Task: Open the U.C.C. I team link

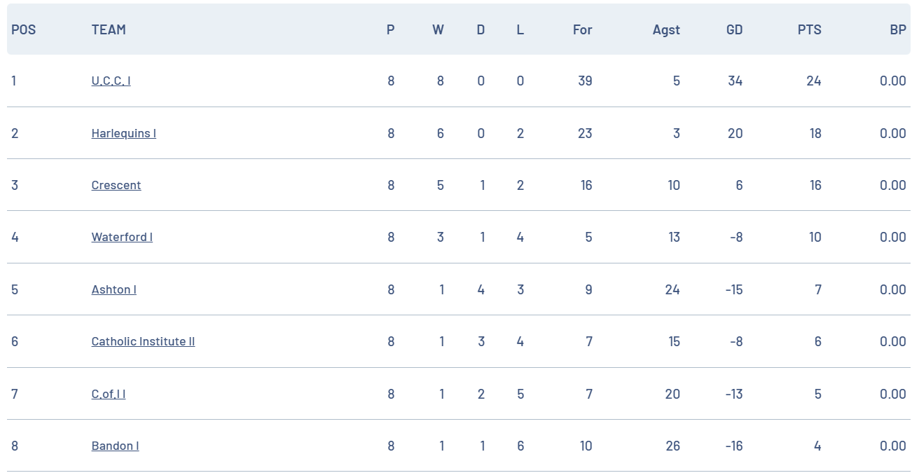Action: click(111, 81)
